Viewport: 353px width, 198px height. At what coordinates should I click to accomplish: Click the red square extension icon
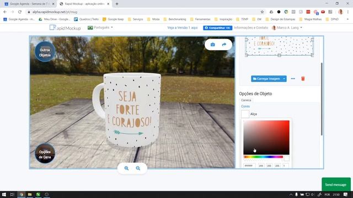coord(308,12)
